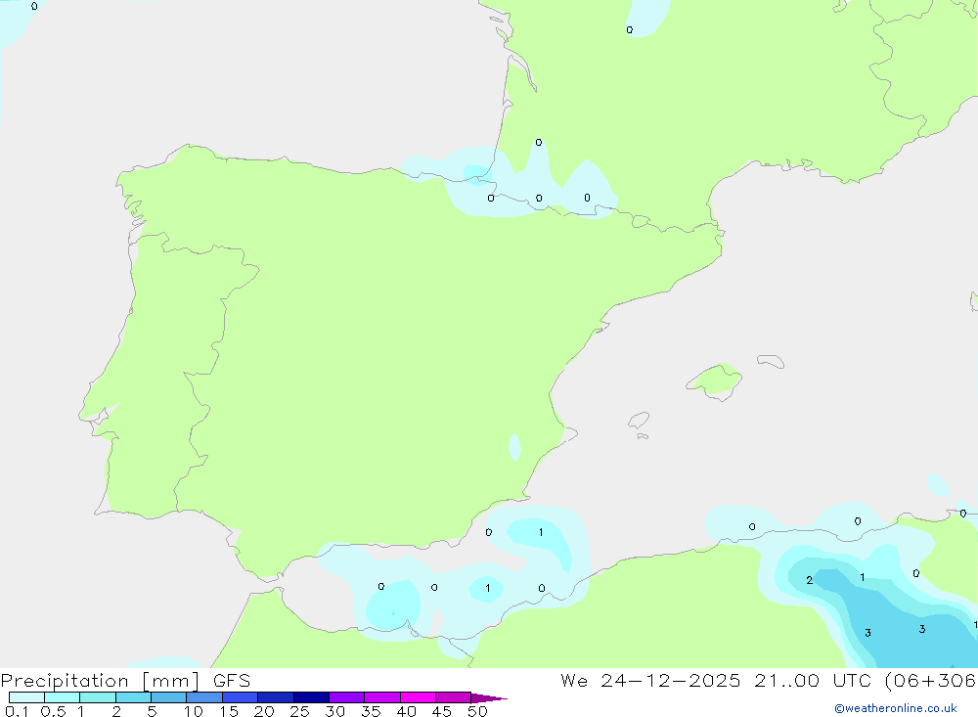The width and height of the screenshot is (978, 717).
Task: Click the '30' legend scale label
Action: pos(334,711)
